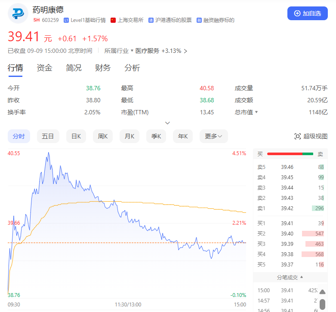Click the 买1 order row at 39.41
Viewport: 336px width, 312px height.
click(x=290, y=223)
